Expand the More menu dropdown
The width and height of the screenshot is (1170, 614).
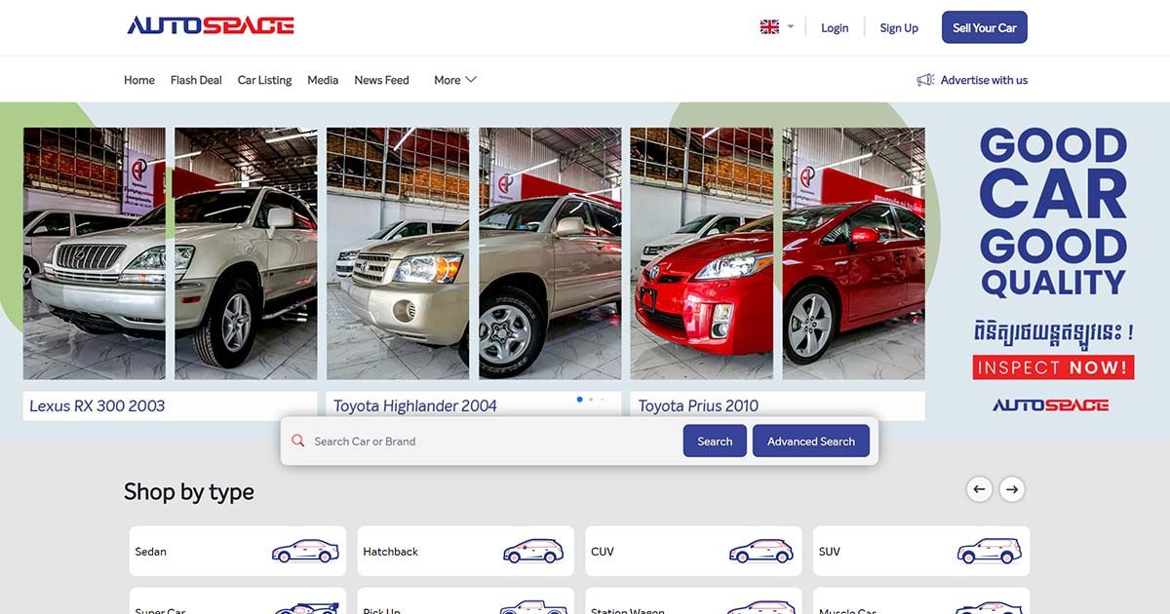455,80
